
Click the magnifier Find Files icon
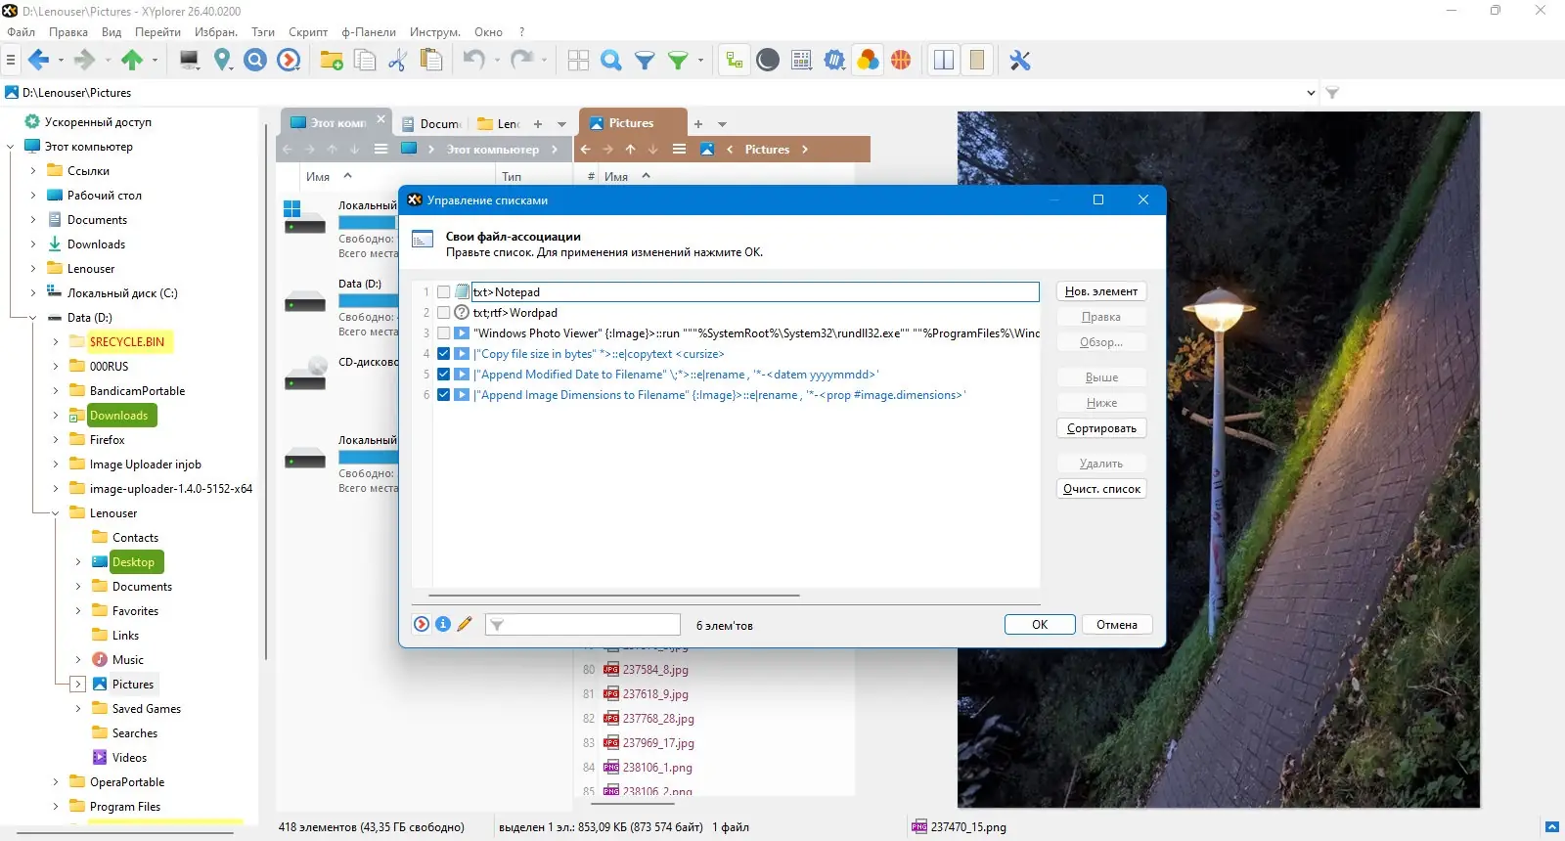pyautogui.click(x=611, y=61)
